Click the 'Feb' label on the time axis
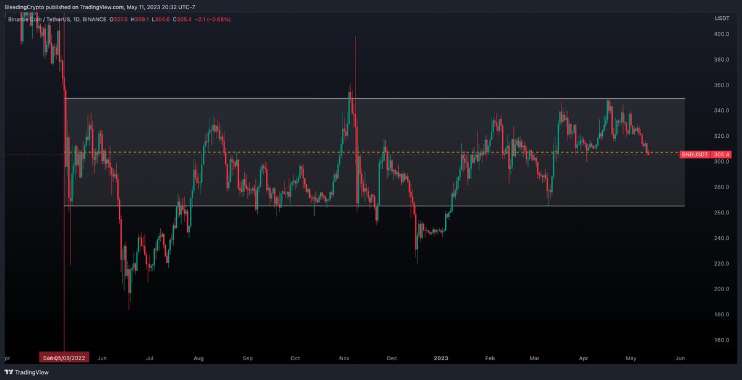Screen dimensions: 742x380 pyautogui.click(x=490, y=358)
